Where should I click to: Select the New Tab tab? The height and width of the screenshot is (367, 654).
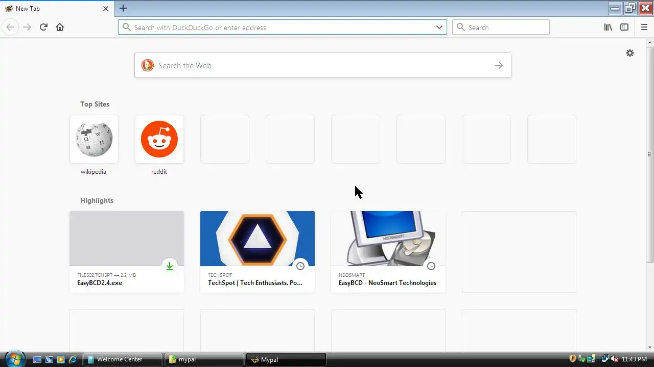[x=57, y=9]
